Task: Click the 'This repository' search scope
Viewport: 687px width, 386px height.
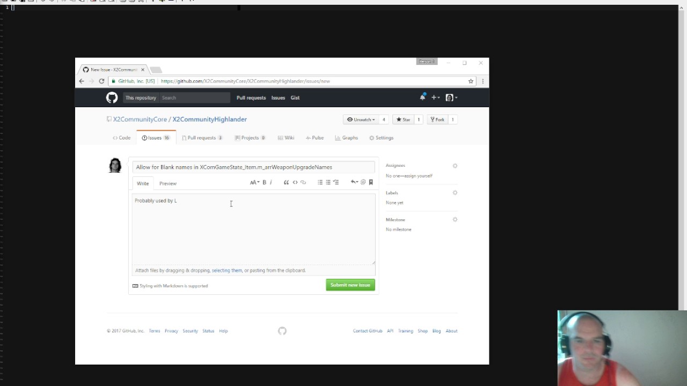Action: 141,98
